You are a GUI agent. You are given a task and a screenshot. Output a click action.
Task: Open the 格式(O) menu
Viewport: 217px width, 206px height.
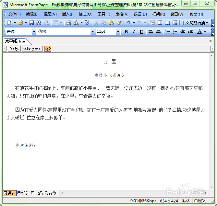85,14
